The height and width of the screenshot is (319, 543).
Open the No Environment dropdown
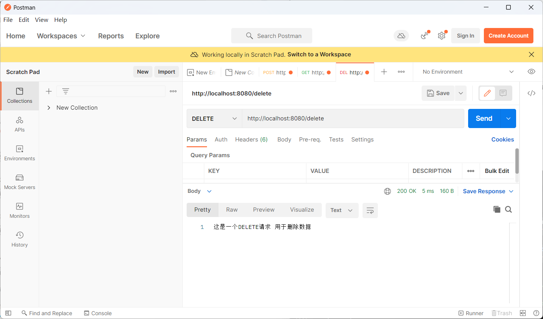click(468, 72)
